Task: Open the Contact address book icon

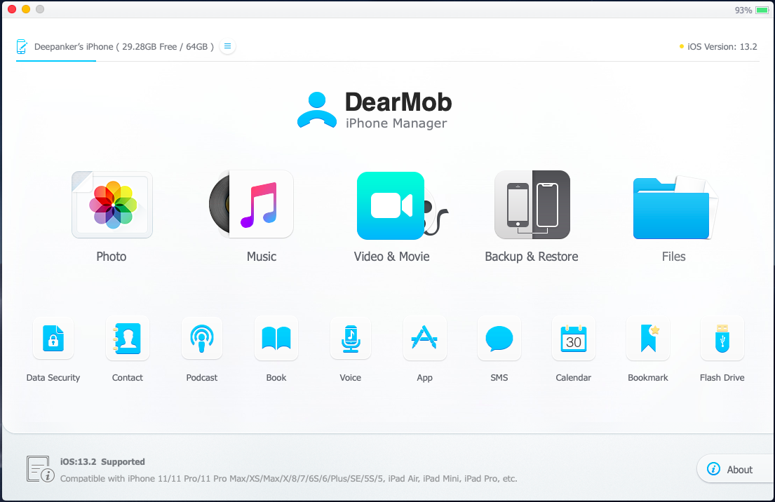Action: tap(128, 339)
